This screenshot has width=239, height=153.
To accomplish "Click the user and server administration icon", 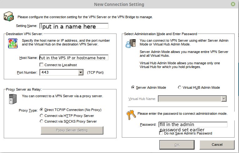I will (x=131, y=44).
